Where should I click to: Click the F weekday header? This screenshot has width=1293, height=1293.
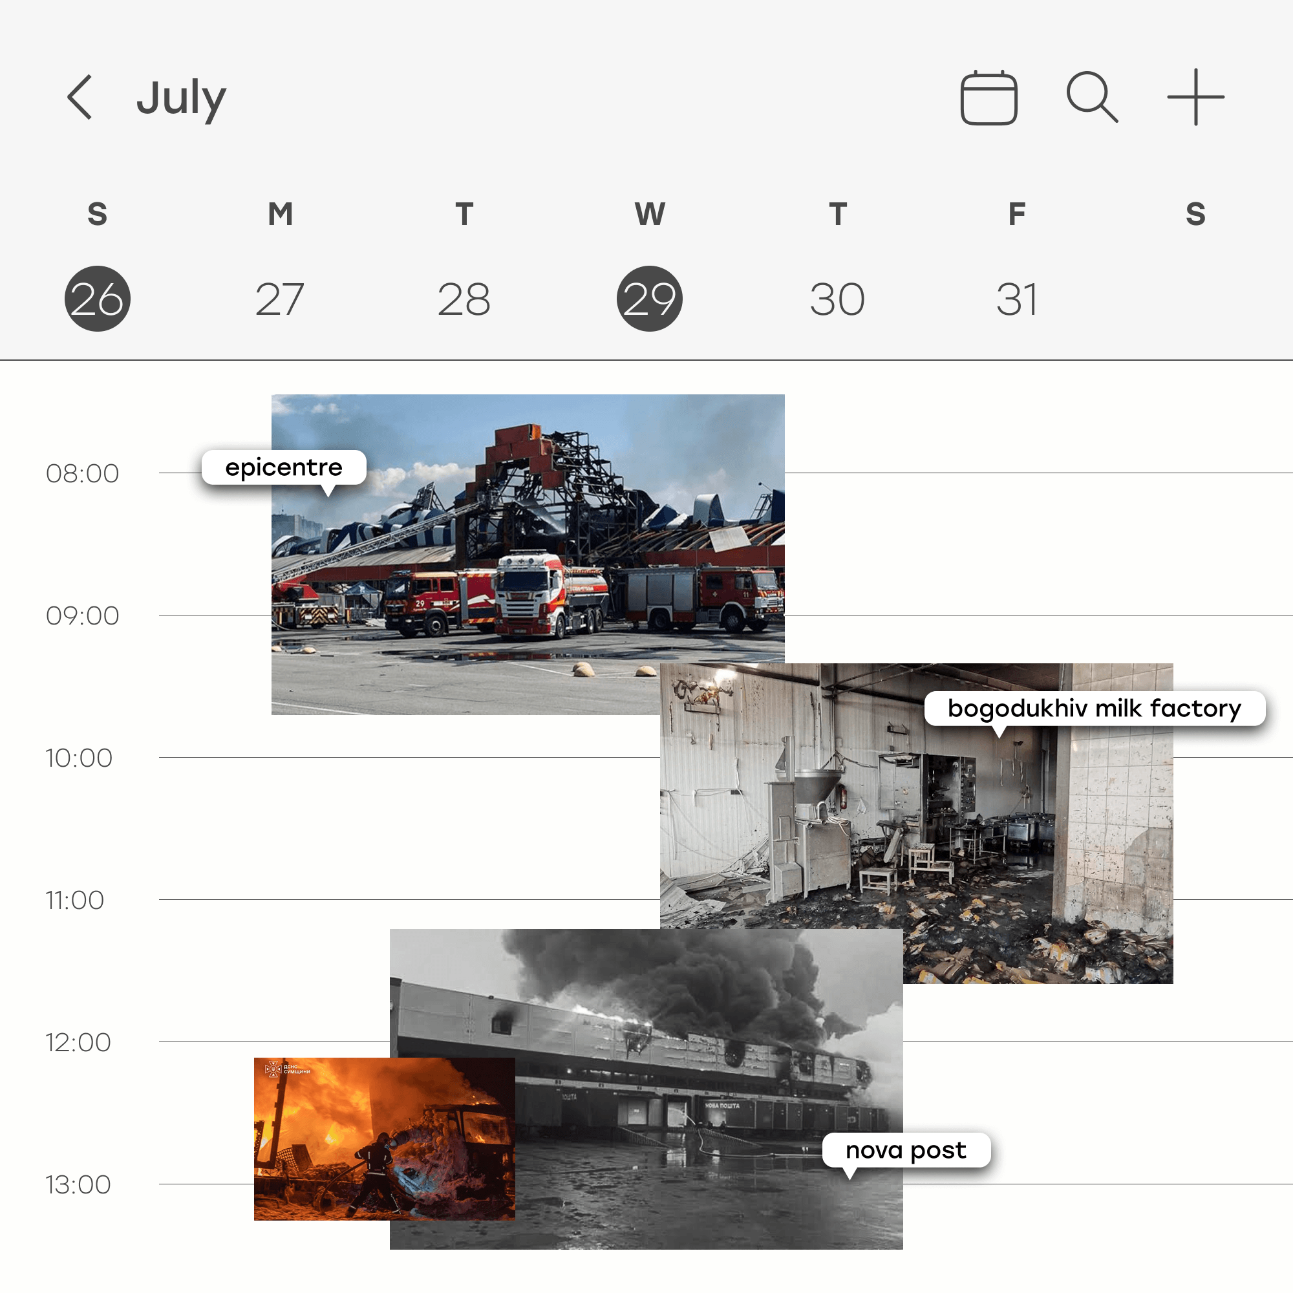pyautogui.click(x=1016, y=214)
